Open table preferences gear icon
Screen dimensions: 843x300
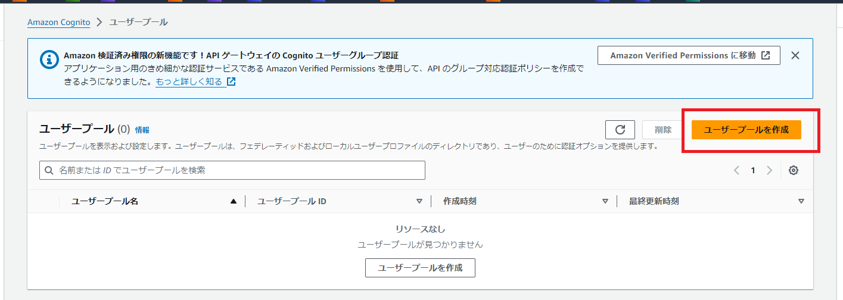coord(793,170)
